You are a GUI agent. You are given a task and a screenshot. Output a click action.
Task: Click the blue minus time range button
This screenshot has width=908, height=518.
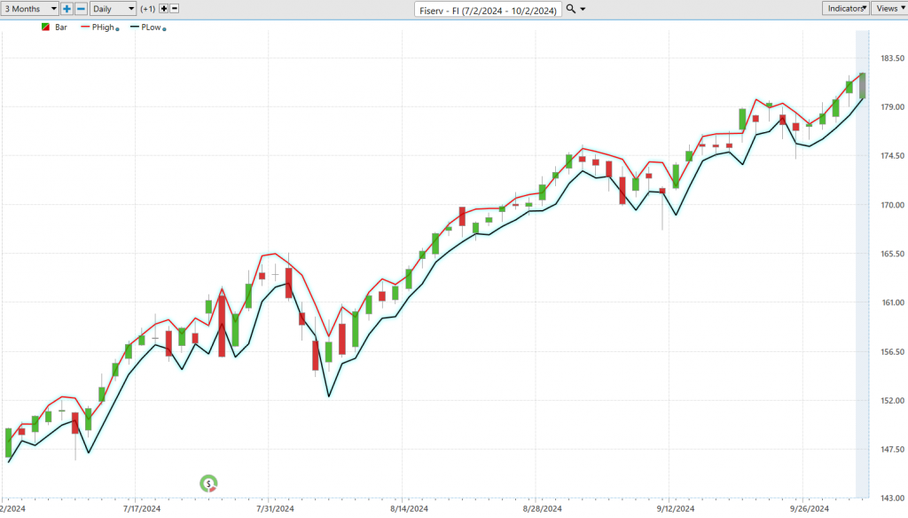click(81, 8)
